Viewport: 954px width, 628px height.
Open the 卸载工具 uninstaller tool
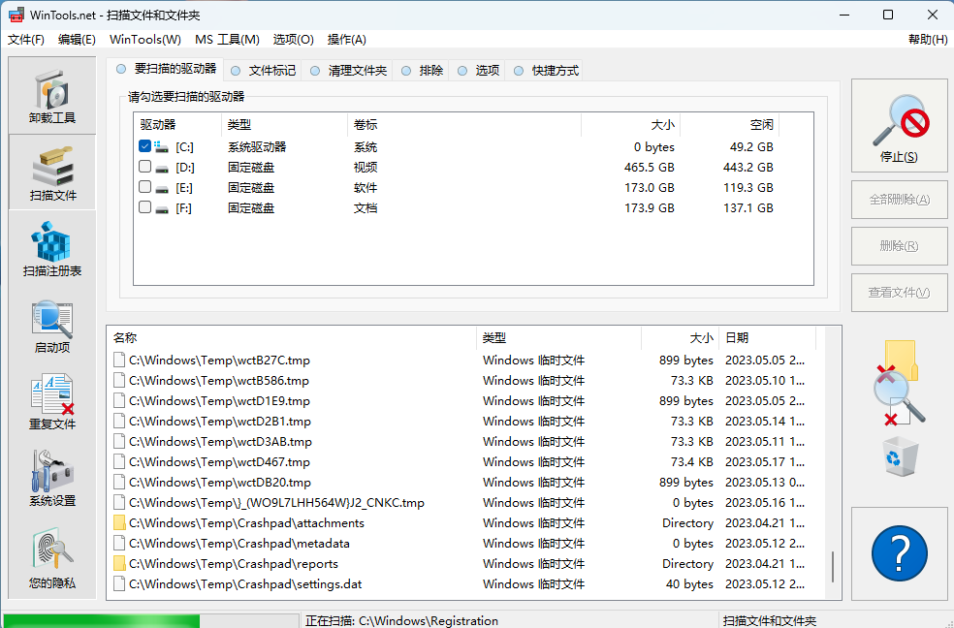(x=52, y=96)
